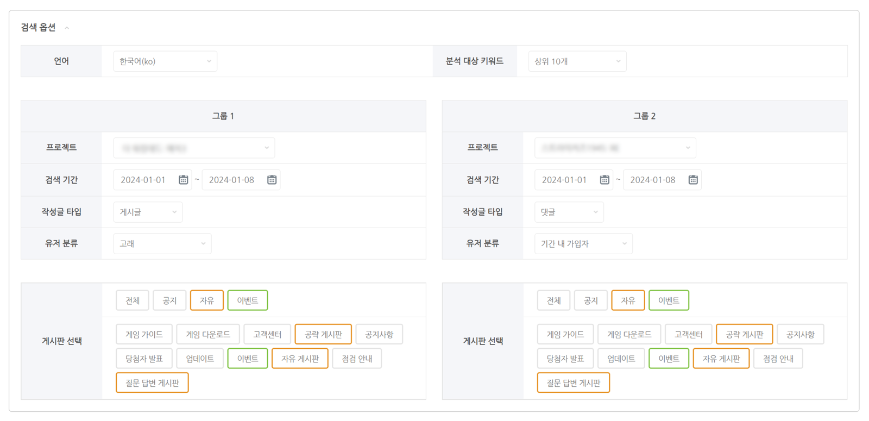Open Group 1 프로젝트 dropdown

(x=194, y=148)
